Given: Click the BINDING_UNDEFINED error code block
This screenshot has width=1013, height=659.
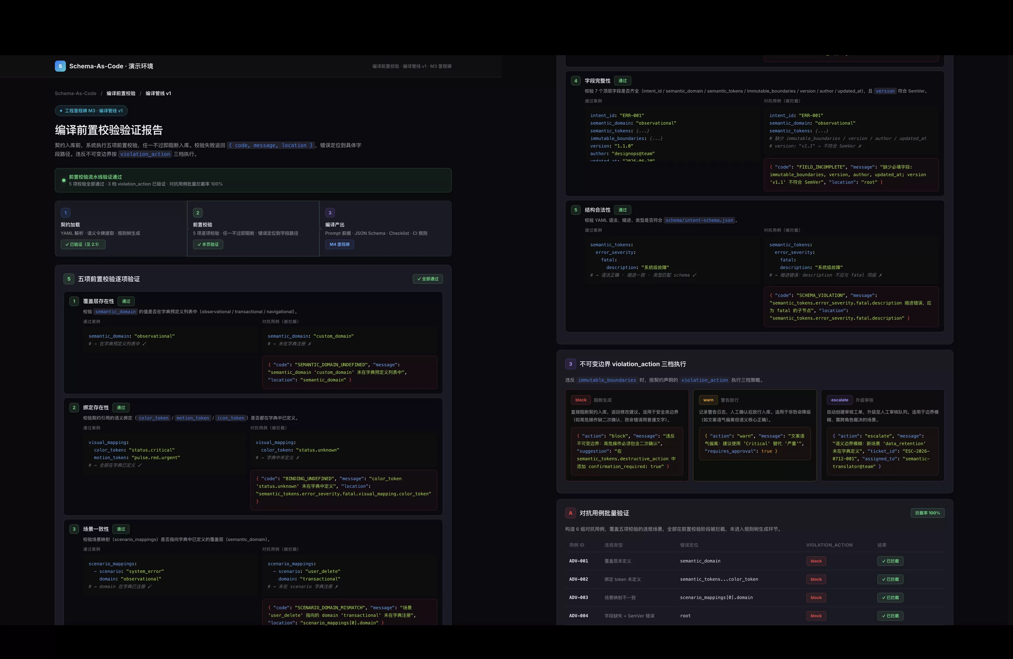Looking at the screenshot, I should click(344, 490).
